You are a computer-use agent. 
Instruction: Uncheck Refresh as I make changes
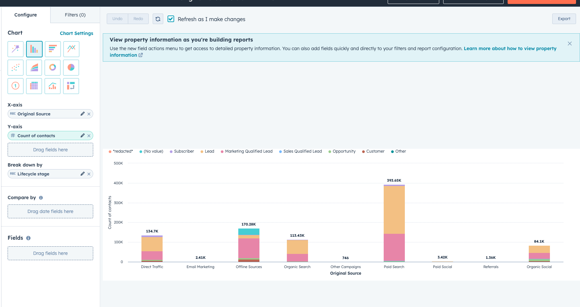(171, 19)
